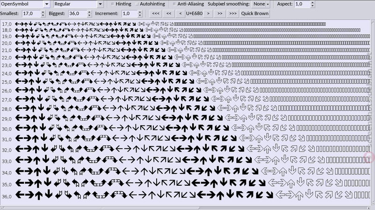Image resolution: width=375 pixels, height=210 pixels.
Task: Click the Aspect value field
Action: (302, 4)
